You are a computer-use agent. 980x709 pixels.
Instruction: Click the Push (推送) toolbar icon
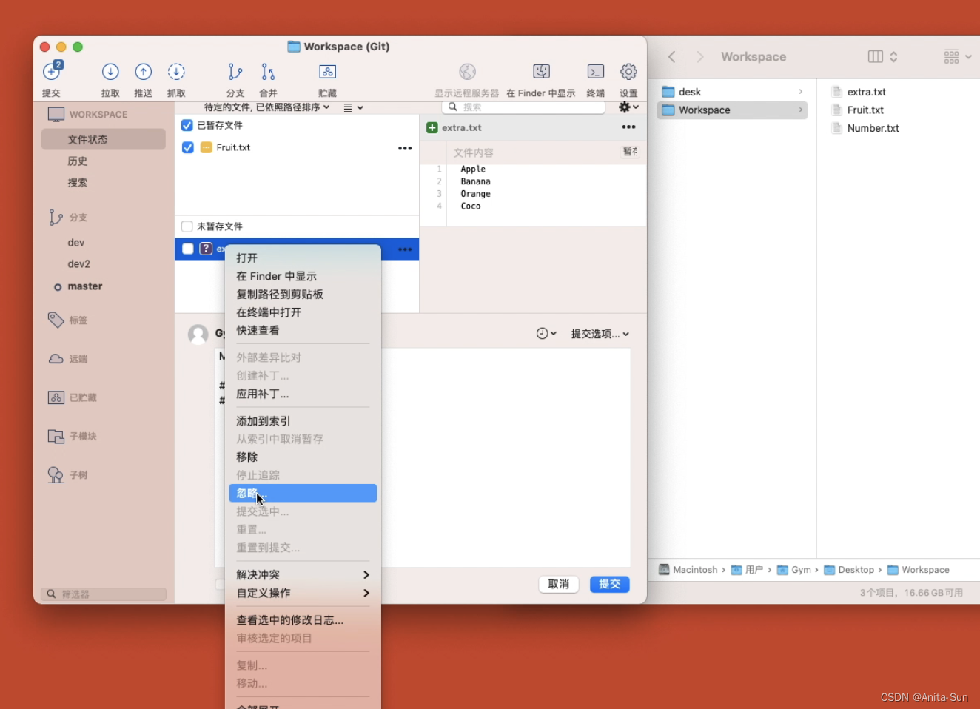click(143, 72)
